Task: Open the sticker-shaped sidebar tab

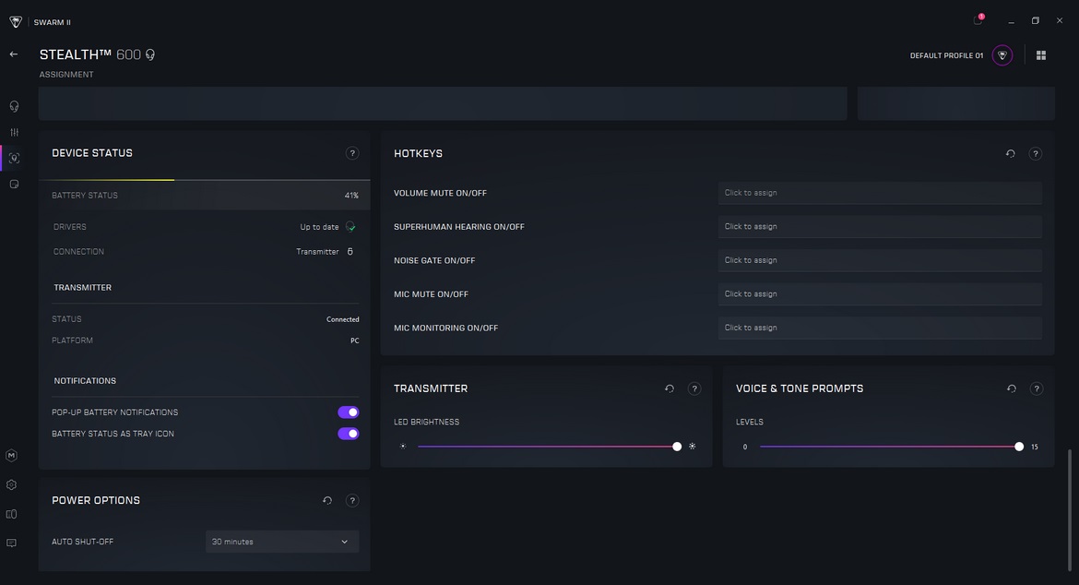Action: [14, 185]
